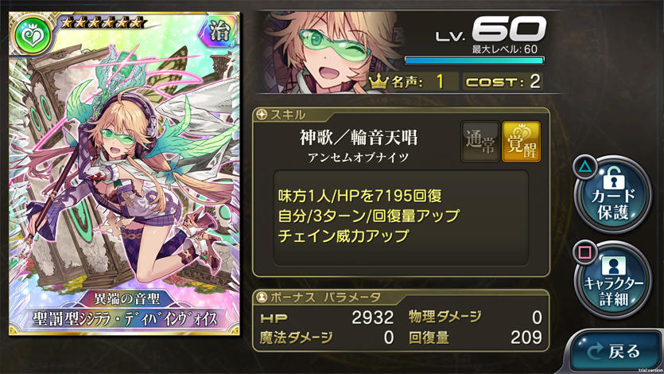Click the ボーナス パラメータ header icon
This screenshot has height=374, width=664.
[x=262, y=298]
